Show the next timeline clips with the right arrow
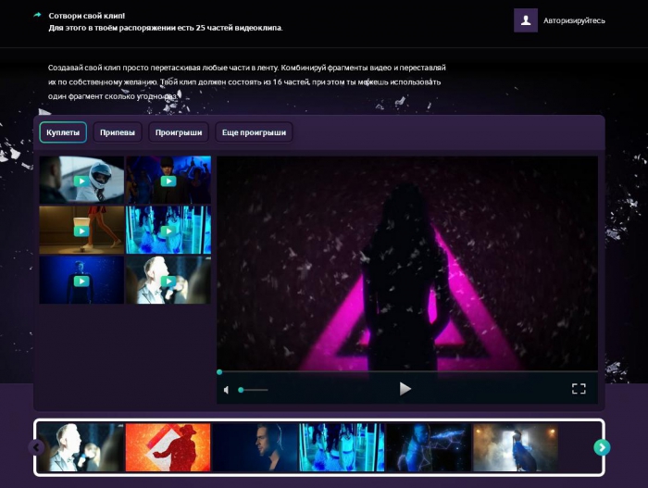This screenshot has width=648, height=488. click(x=602, y=447)
